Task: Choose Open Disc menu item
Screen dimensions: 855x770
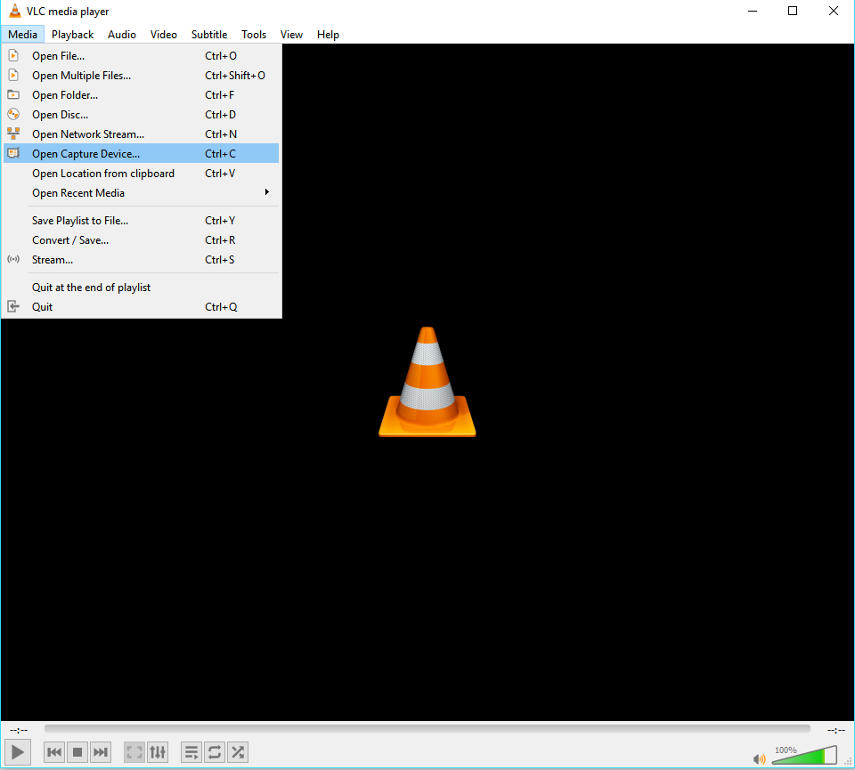Action: pyautogui.click(x=61, y=115)
